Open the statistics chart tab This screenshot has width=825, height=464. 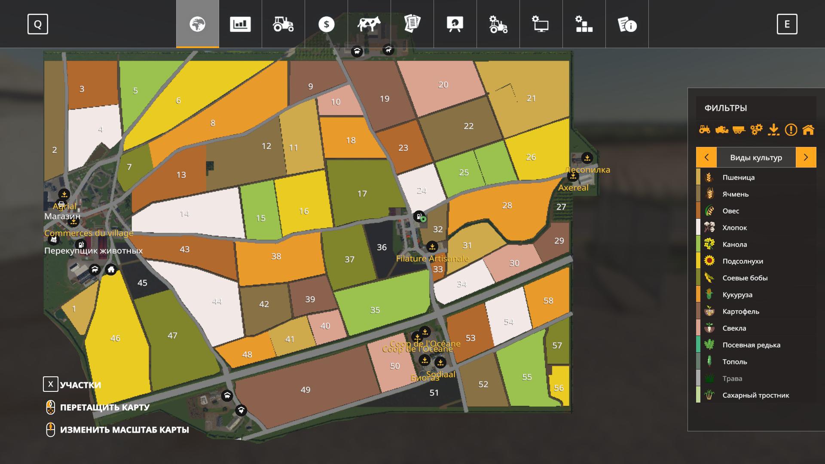coord(240,24)
